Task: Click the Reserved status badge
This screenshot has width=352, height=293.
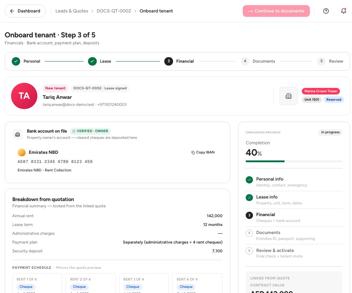Action: tap(334, 100)
